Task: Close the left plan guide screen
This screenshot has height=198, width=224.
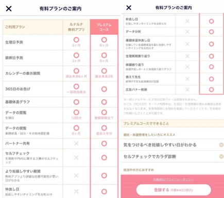Action: click(9, 9)
